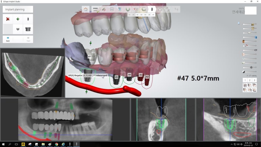Click the home icon in workflow bar
The image size is (261, 147).
(87, 9)
